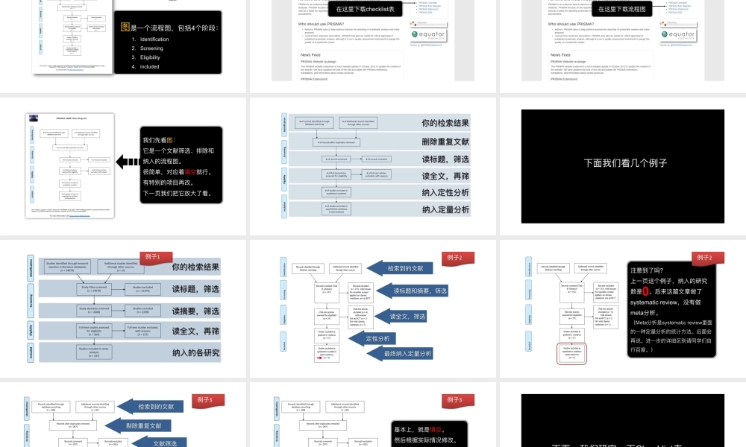Click the black dashed left arrow beside "我们先看图"
The height and width of the screenshot is (447, 746).
pyautogui.click(x=128, y=162)
